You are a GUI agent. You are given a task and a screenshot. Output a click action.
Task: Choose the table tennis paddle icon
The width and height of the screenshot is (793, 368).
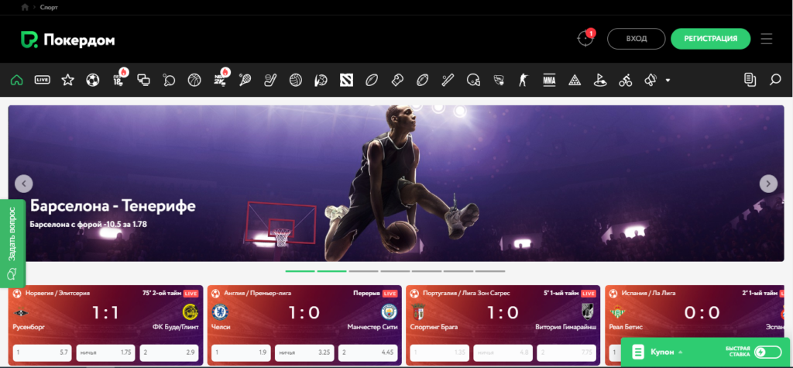click(x=169, y=80)
